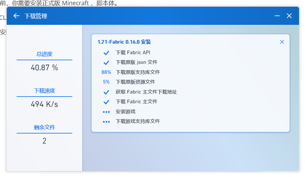Click the checkmark beside 下载原版 json 文件
Image resolution: width=306 pixels, height=178 pixels.
click(x=106, y=63)
